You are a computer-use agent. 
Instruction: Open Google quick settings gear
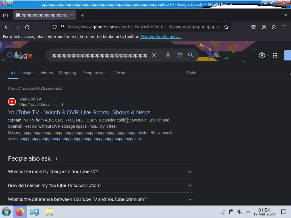click(262, 55)
